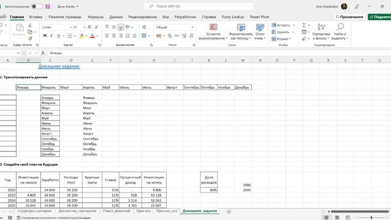Click Merge and Center icon
391x220 pixels.
point(144,36)
